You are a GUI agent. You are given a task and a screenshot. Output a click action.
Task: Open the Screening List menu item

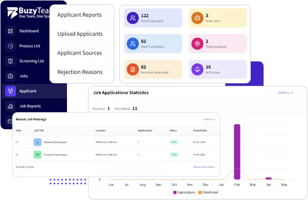[32, 61]
